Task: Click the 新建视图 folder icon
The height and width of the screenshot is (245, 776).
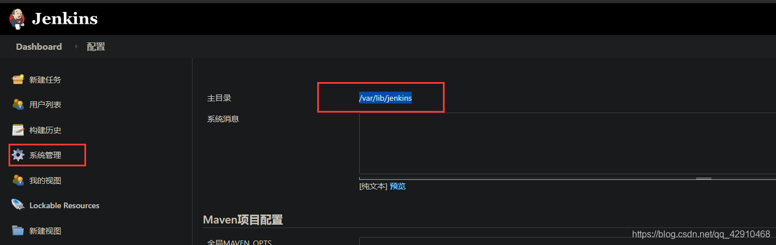Action: tap(18, 230)
